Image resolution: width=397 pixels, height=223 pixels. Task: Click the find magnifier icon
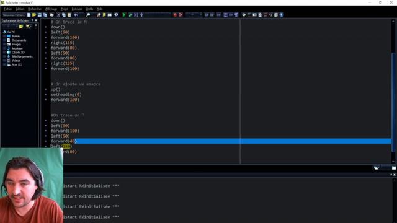tap(88, 15)
